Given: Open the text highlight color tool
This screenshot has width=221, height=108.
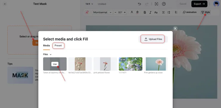Looking at the screenshot, I should 137,12.
